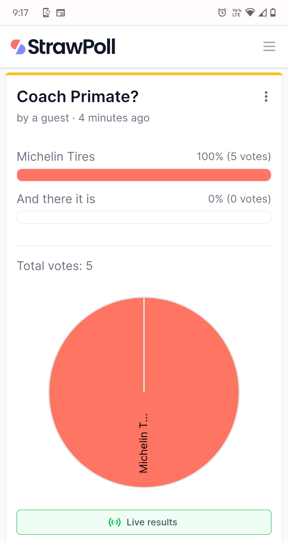Viewport: 288px width, 543px height.
Task: Tap the cellular signal strength icon
Action: tap(262, 13)
